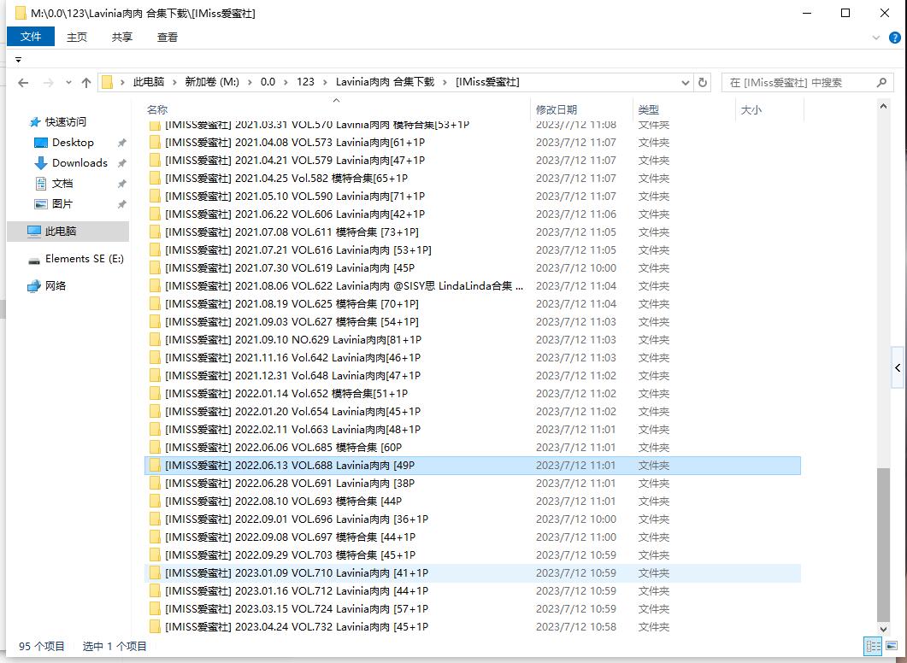Click 此电脑 breadcrumb in address bar
The image size is (907, 663).
tap(149, 83)
